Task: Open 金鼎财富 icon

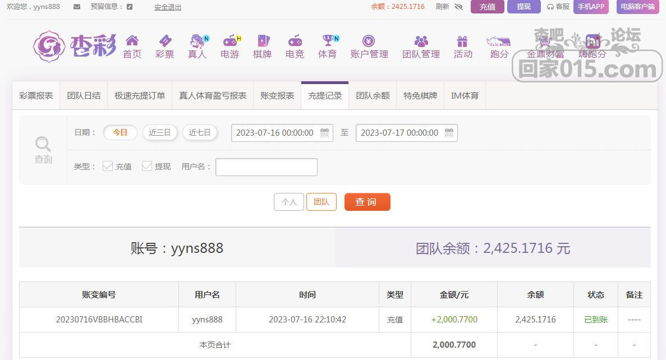Action: click(x=545, y=41)
